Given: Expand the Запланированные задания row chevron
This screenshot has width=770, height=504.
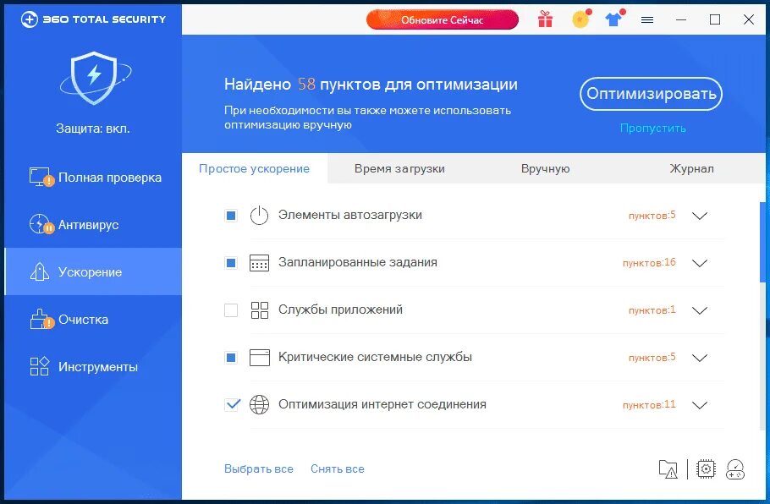Looking at the screenshot, I should click(x=699, y=263).
